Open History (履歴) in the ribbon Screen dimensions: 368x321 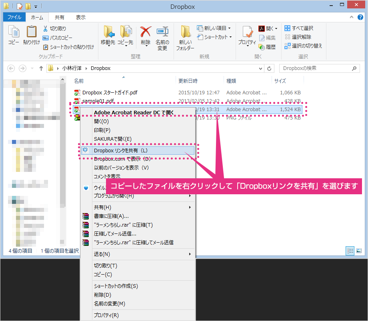coord(267,47)
